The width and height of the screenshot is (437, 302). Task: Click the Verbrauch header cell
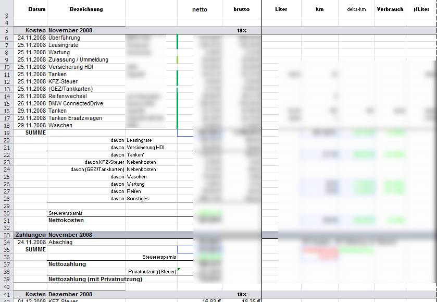[x=390, y=9]
